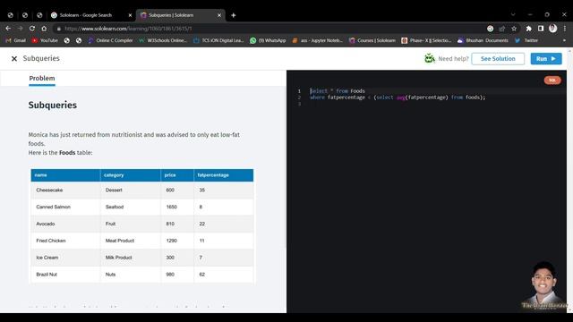Switch to Subqueries | Sololearn tab
Viewport: 573px width, 322px height.
coord(181,15)
